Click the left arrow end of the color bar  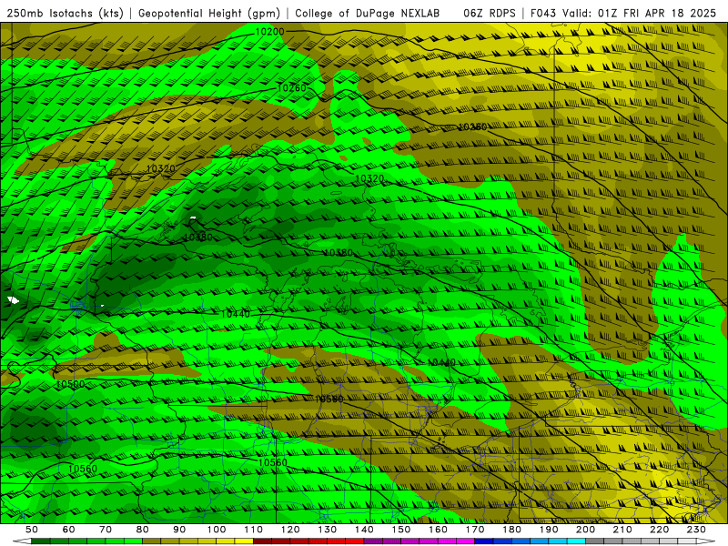[x=22, y=541]
